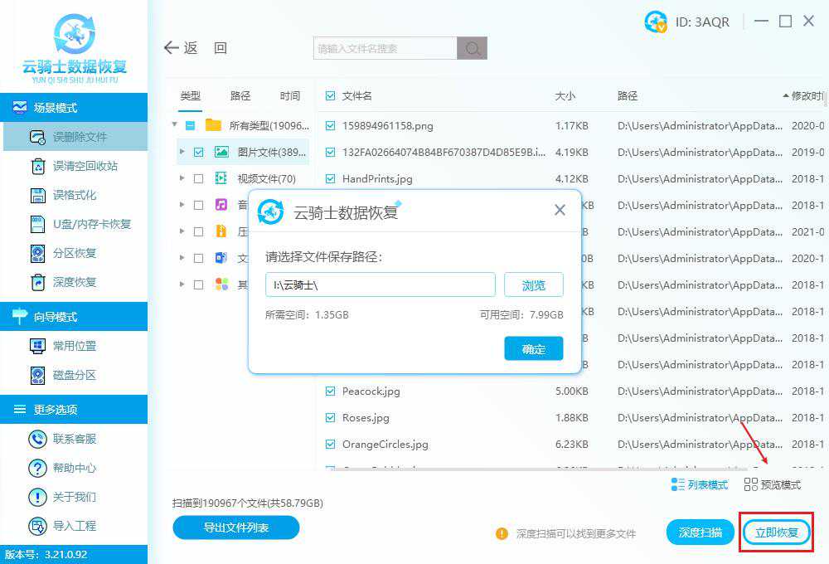Screen dimensions: 829x564
Task: Select 分区恢复 in the sidebar
Action: (x=75, y=252)
